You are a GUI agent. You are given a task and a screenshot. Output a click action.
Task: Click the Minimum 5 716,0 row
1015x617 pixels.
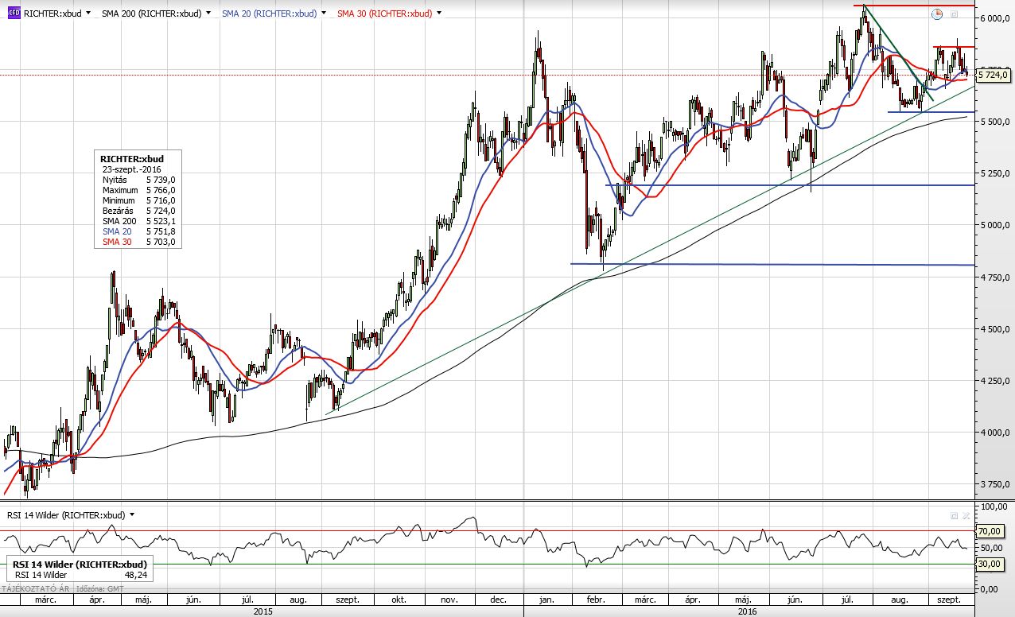(x=138, y=200)
